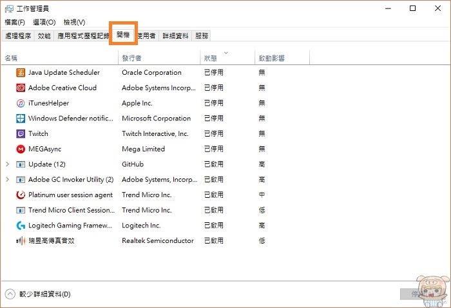This screenshot has width=451, height=308.
Task: Click the Platinum user session agent icon
Action: pos(21,195)
